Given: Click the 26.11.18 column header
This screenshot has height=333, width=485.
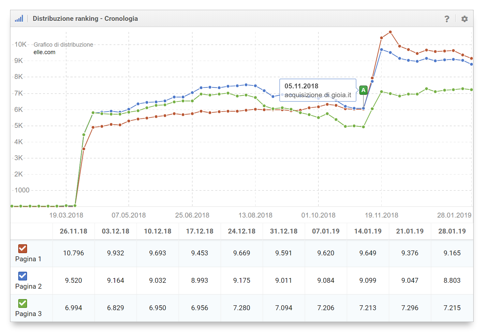Looking at the screenshot, I should click(73, 231).
